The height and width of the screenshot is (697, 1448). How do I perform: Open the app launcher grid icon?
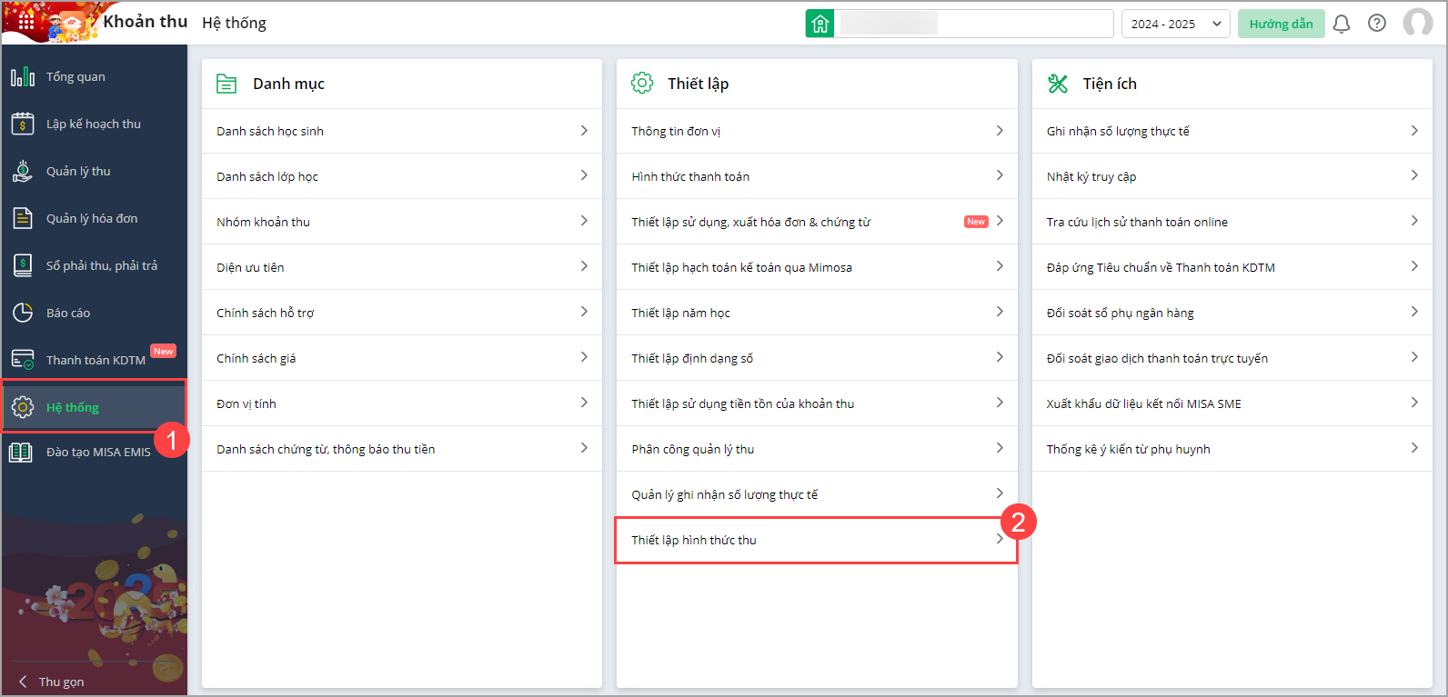[x=25, y=21]
